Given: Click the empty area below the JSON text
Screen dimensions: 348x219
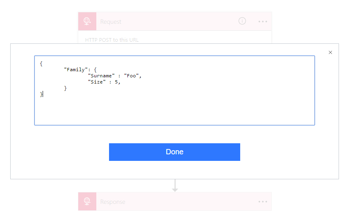Looking at the screenshot, I should tap(175, 111).
